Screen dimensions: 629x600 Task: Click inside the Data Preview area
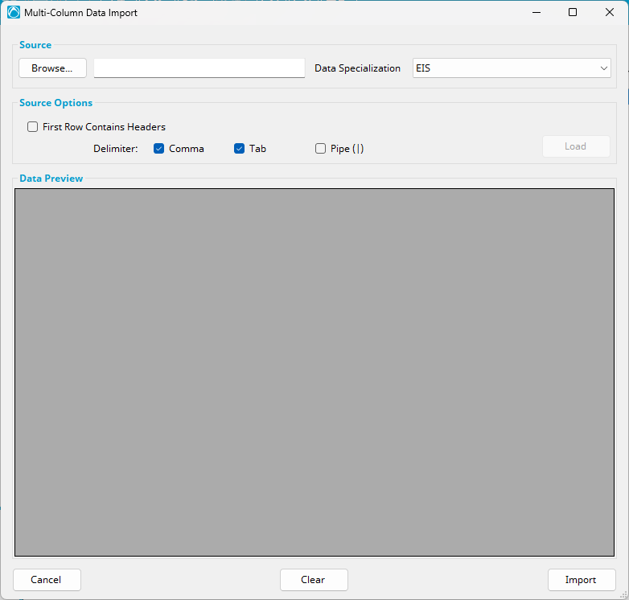click(314, 372)
